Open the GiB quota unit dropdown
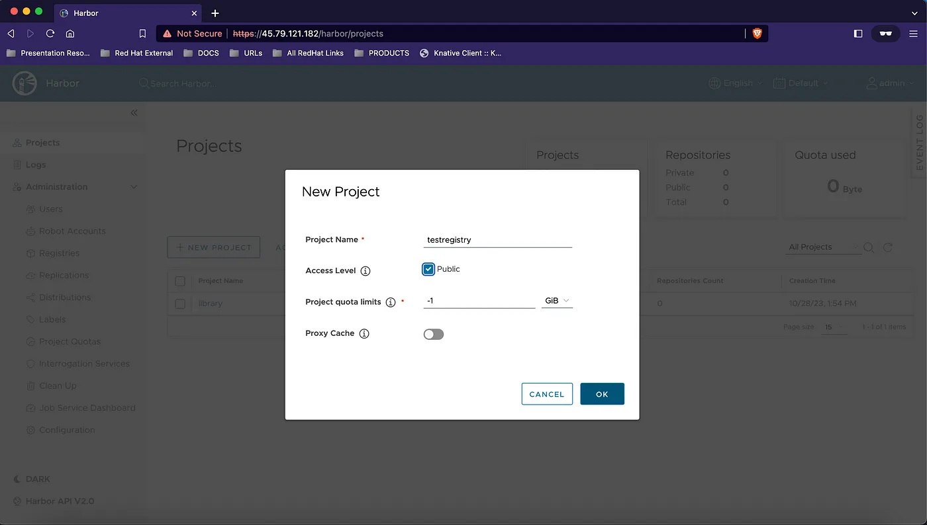This screenshot has height=525, width=927. [557, 301]
